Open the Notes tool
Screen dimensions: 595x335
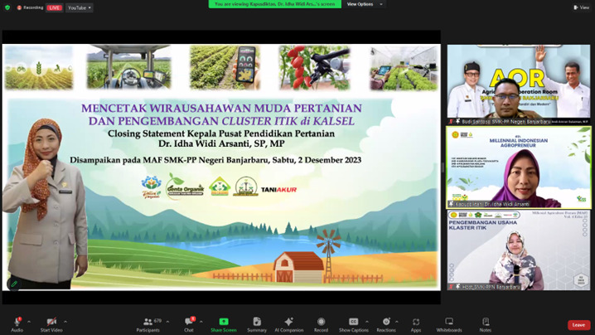pos(485,322)
